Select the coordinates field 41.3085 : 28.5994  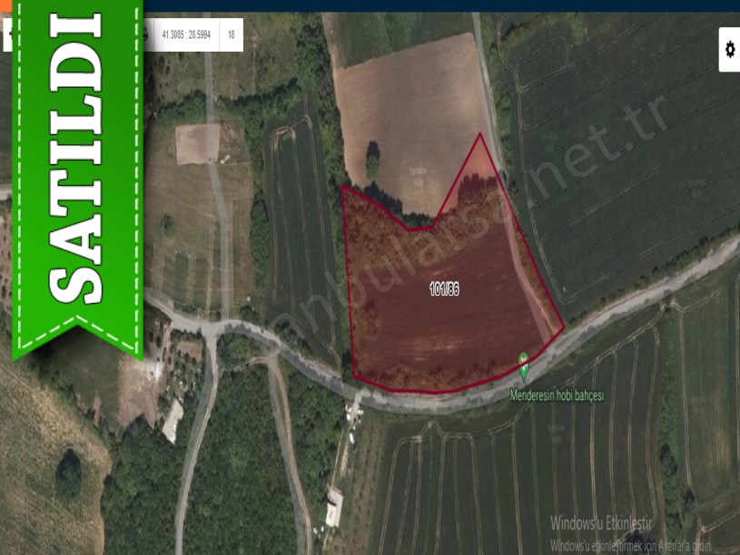click(x=186, y=34)
